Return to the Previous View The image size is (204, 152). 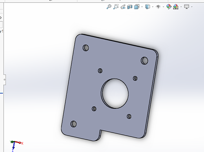[123, 7]
